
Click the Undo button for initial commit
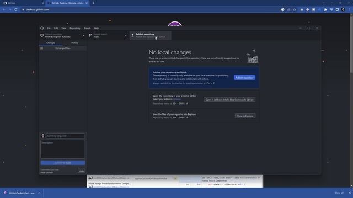[81, 171]
